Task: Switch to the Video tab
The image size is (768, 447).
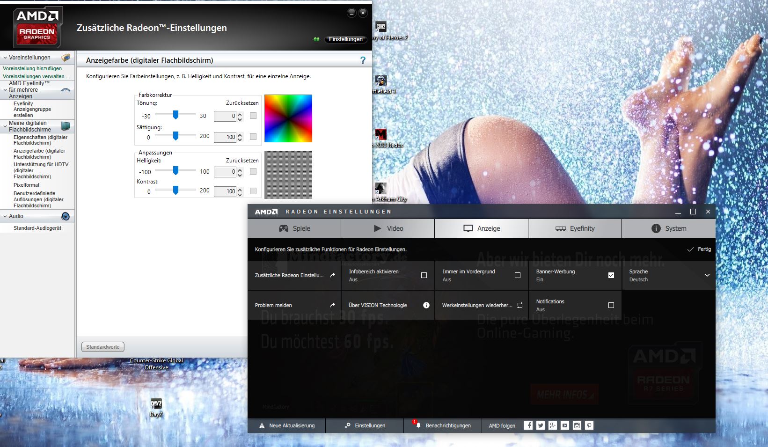Action: click(388, 228)
